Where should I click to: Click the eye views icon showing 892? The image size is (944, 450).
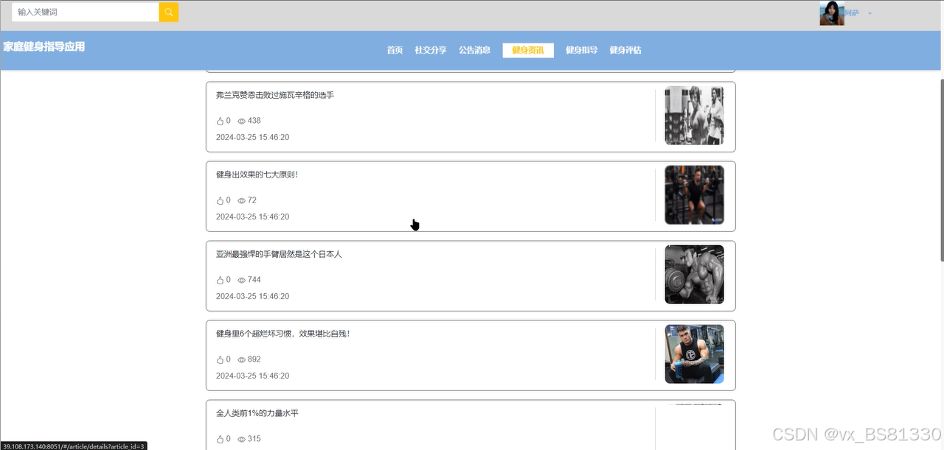[x=241, y=359]
